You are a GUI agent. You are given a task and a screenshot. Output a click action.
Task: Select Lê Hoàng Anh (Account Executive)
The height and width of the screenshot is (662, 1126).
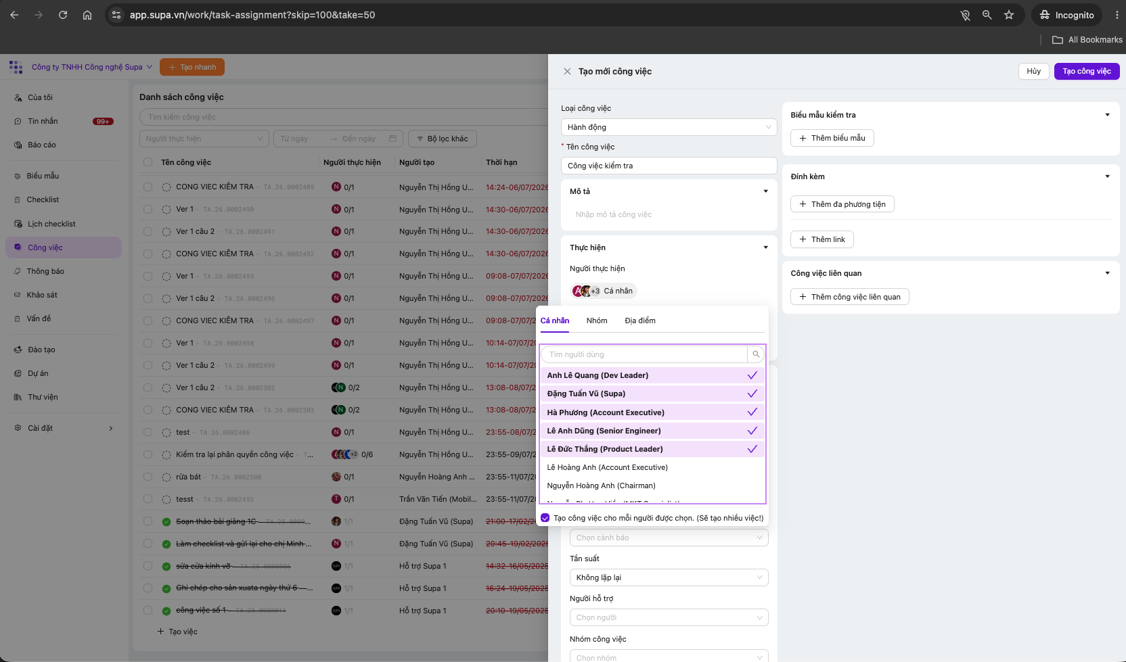pos(653,467)
